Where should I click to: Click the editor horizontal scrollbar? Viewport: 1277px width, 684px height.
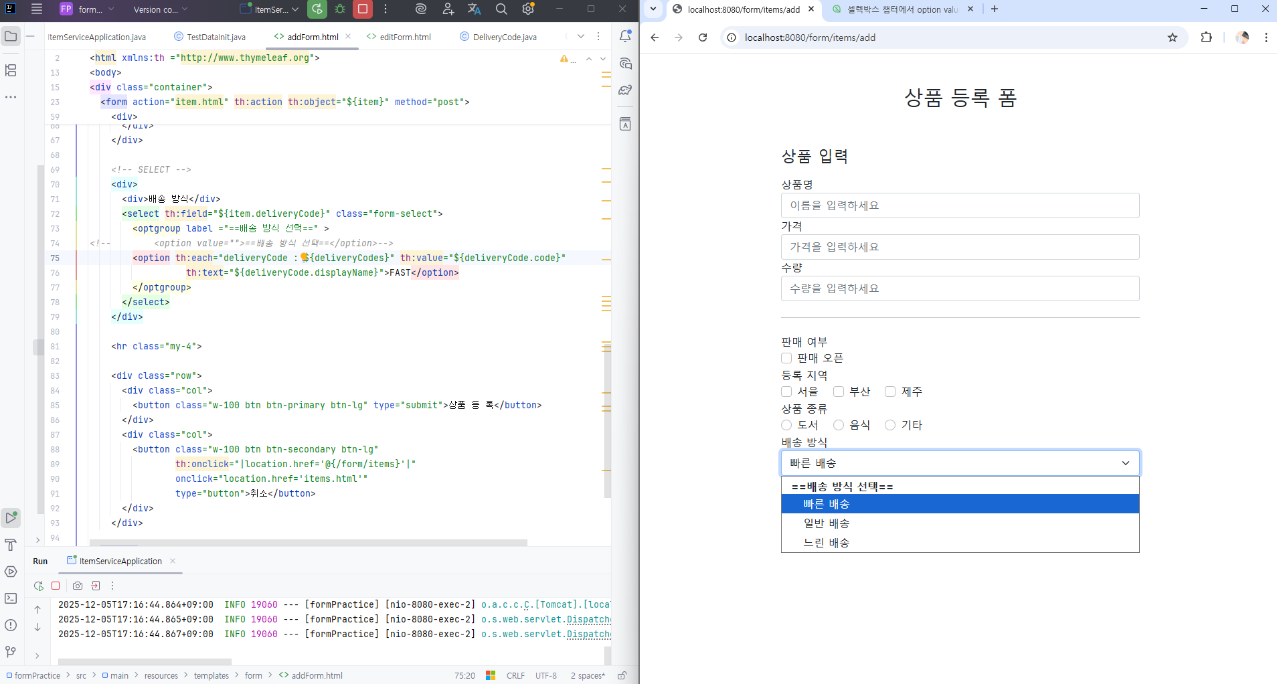pyautogui.click(x=309, y=542)
